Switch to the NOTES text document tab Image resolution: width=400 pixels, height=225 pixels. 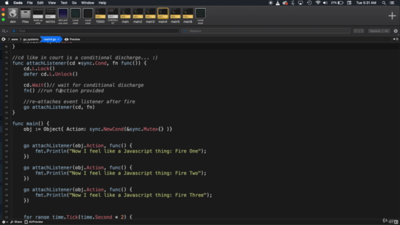[50, 16]
